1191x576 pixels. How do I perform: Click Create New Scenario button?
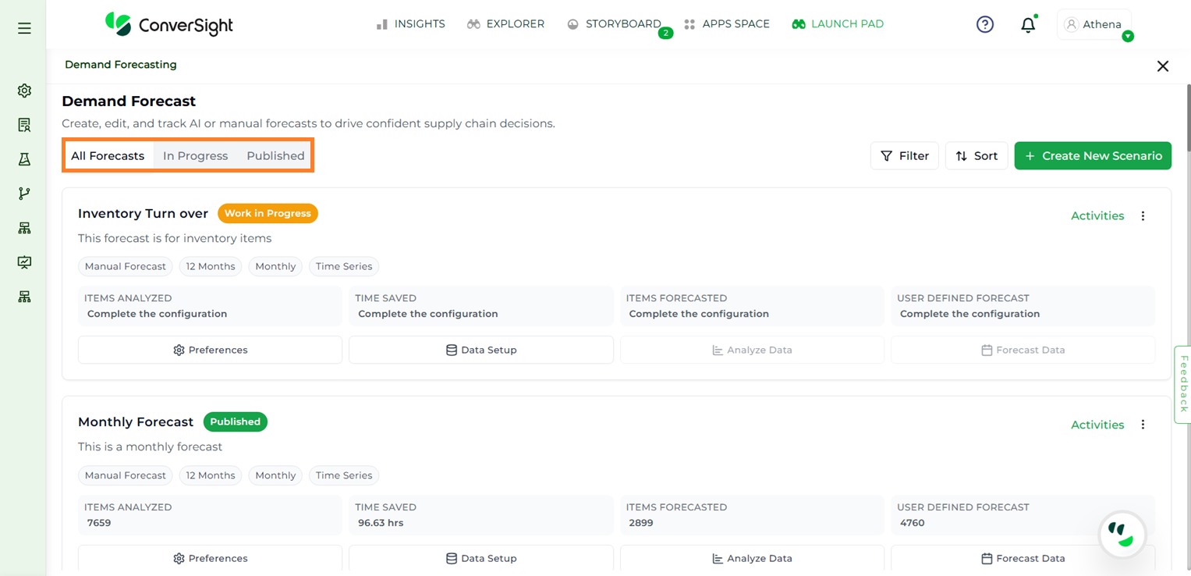[1093, 156]
